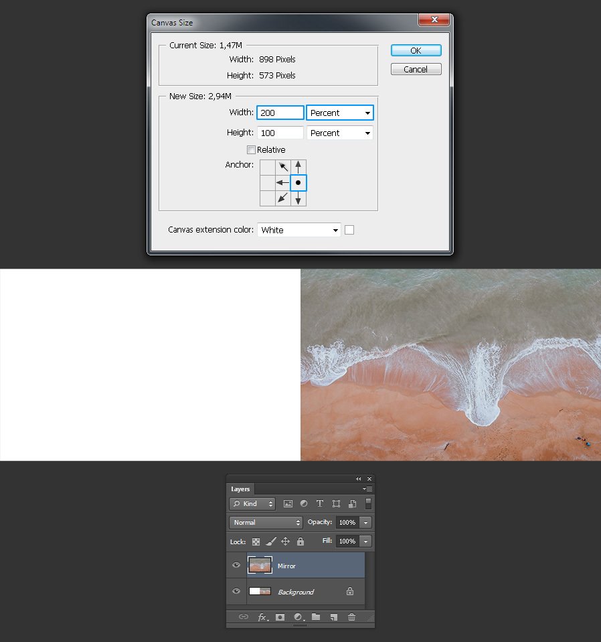Set anchor to bottom-right down arrow cell

[x=298, y=198]
